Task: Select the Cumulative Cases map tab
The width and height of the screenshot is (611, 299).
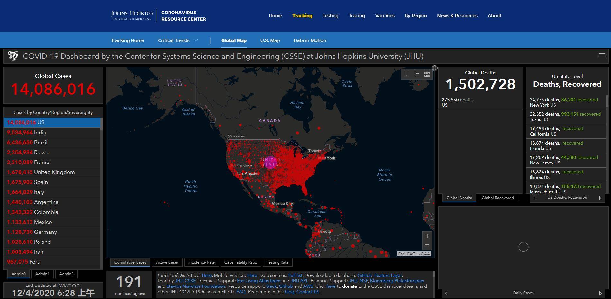Action: (130, 262)
